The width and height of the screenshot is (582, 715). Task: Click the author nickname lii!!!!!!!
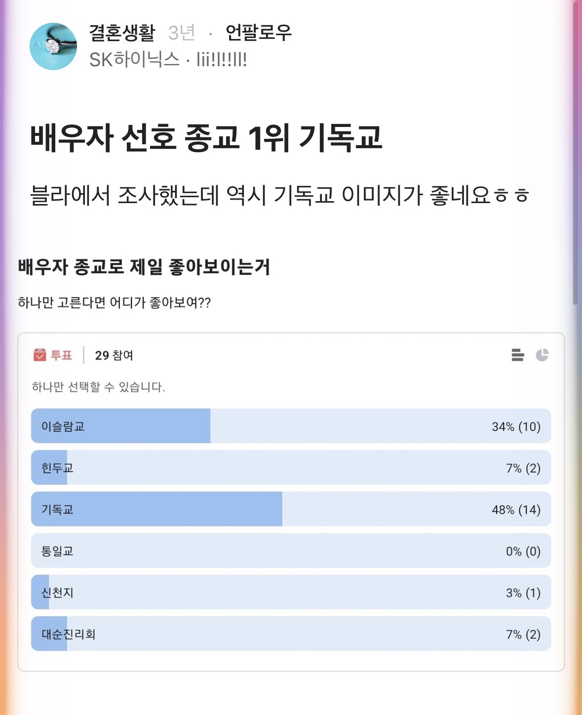coord(222,60)
